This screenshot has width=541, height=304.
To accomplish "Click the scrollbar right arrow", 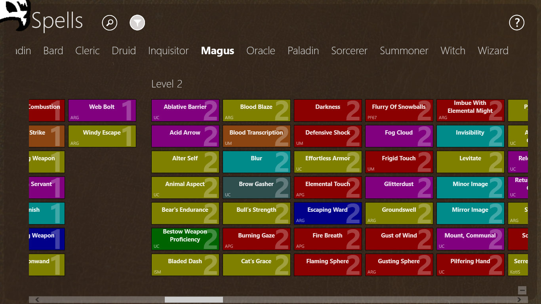I will (519, 300).
